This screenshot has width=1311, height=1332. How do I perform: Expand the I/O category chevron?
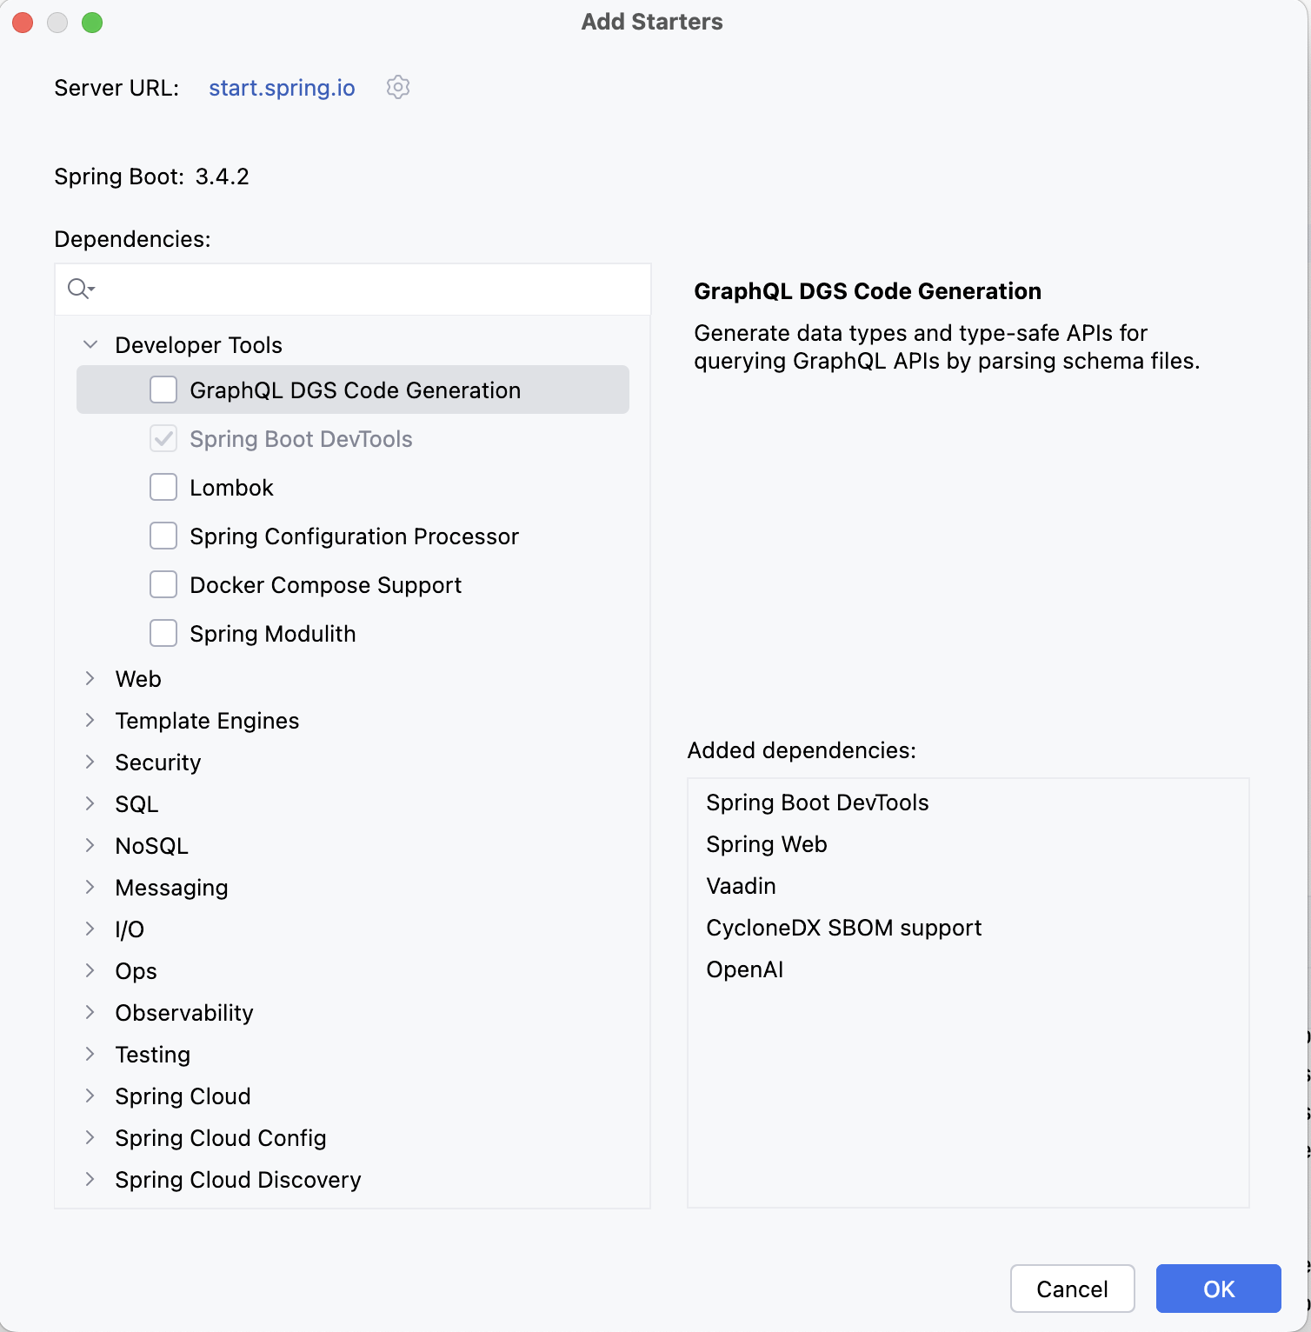click(x=90, y=929)
